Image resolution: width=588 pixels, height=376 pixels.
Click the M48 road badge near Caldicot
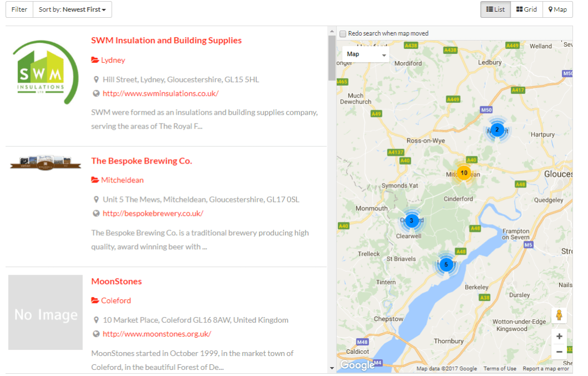click(x=362, y=342)
